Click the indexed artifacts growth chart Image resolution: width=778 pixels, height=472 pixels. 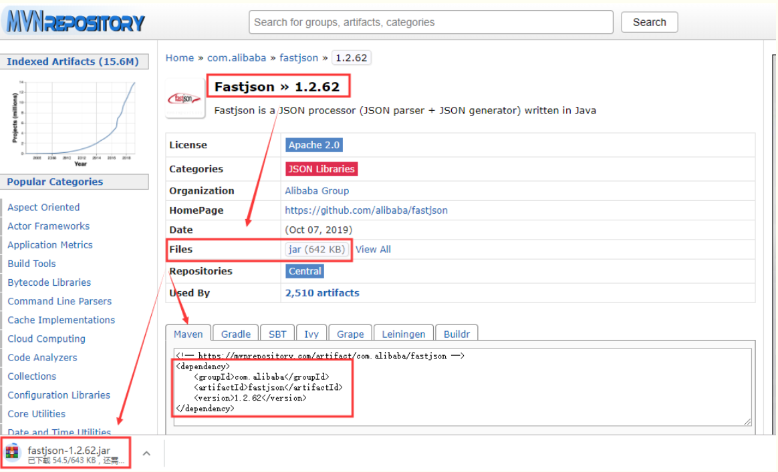(74, 123)
